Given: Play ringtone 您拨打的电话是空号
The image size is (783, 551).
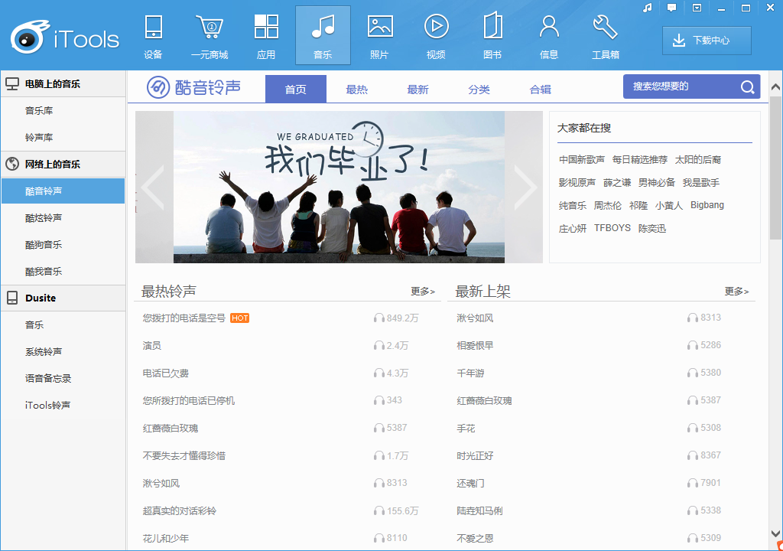Looking at the screenshot, I should 184,318.
